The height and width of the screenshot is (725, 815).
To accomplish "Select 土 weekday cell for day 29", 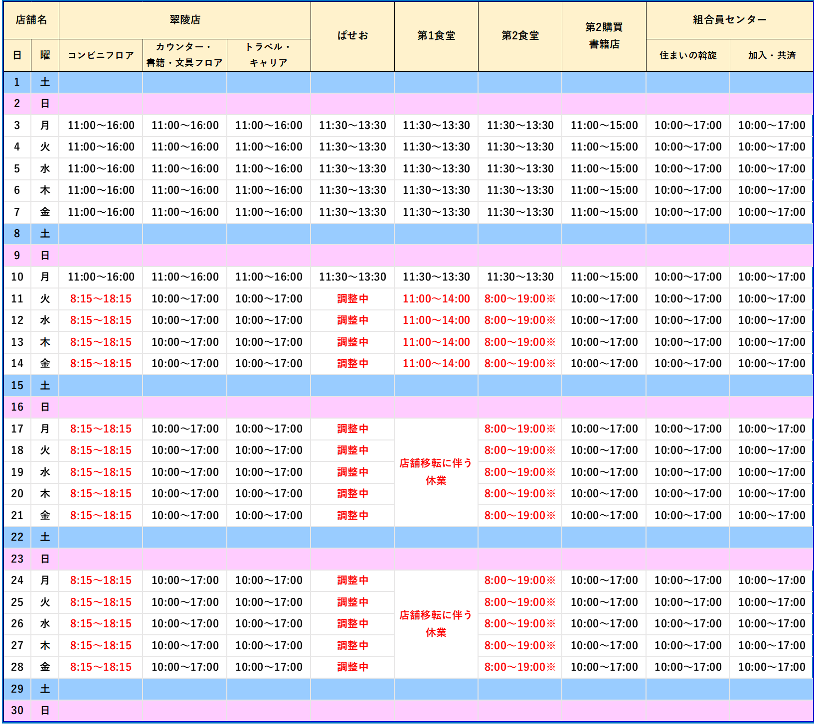I will click(45, 689).
